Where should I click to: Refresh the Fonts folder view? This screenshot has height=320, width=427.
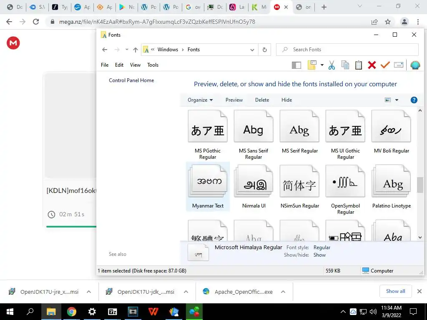coord(264,50)
